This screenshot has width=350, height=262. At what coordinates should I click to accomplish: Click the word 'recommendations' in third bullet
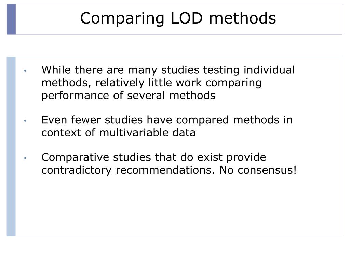pyautogui.click(x=165, y=170)
